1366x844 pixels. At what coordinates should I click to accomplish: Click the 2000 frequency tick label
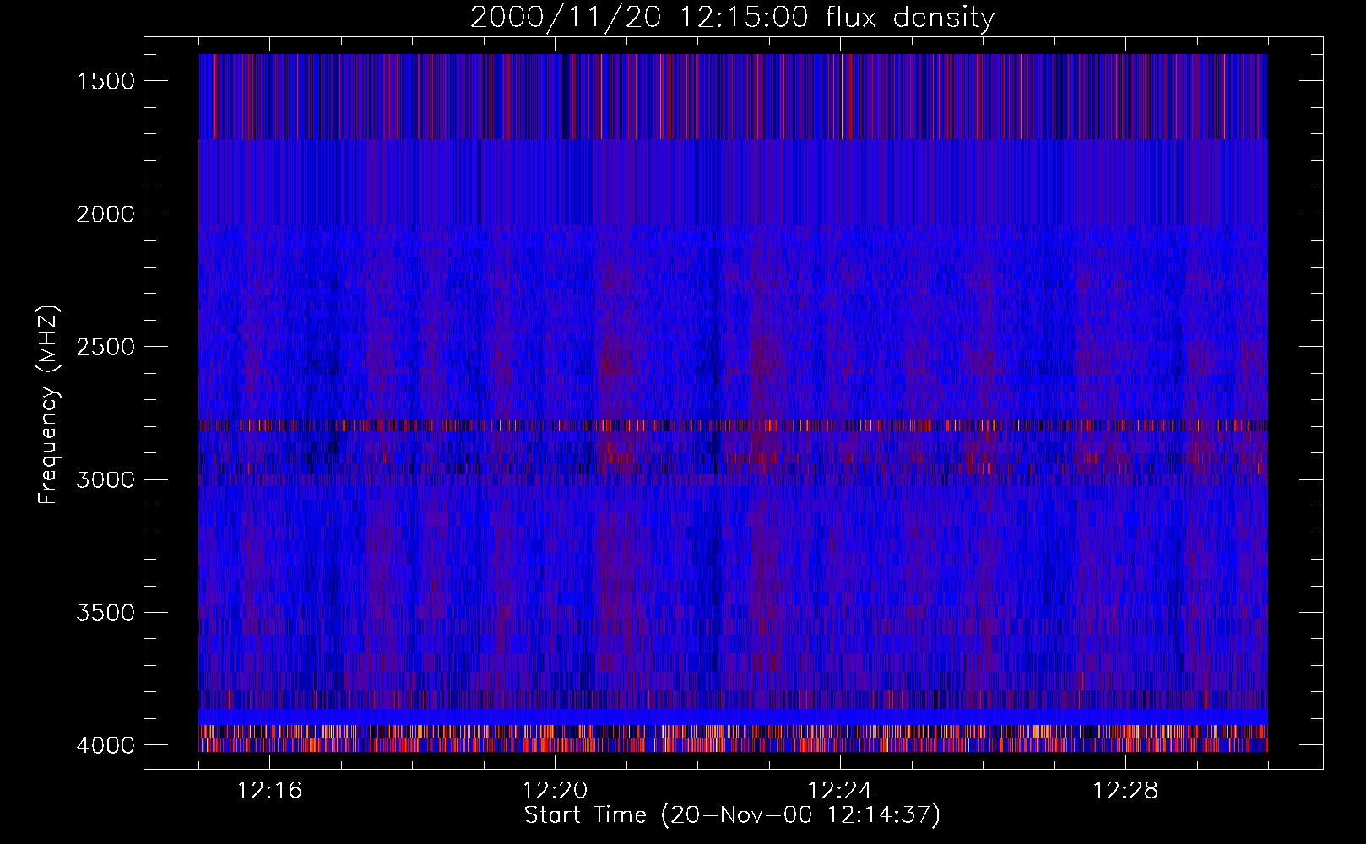click(106, 214)
